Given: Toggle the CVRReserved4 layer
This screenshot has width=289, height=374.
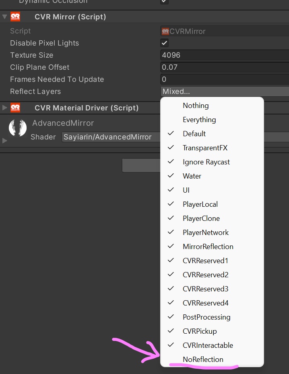Looking at the screenshot, I should (212, 303).
